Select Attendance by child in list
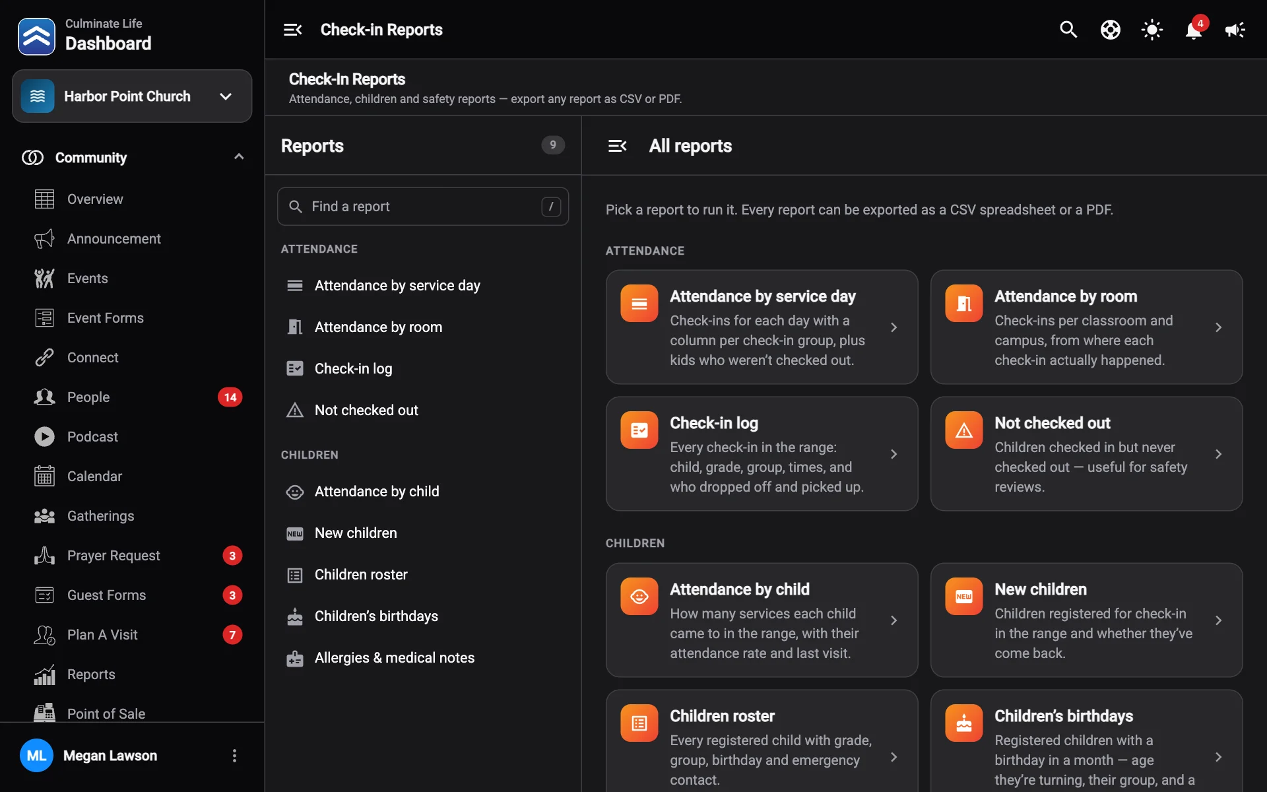This screenshot has height=792, width=1267. 423,492
